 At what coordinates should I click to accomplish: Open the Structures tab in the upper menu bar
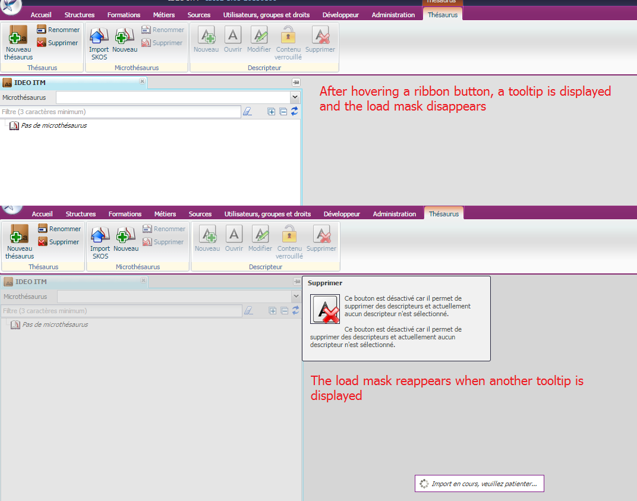pos(80,15)
